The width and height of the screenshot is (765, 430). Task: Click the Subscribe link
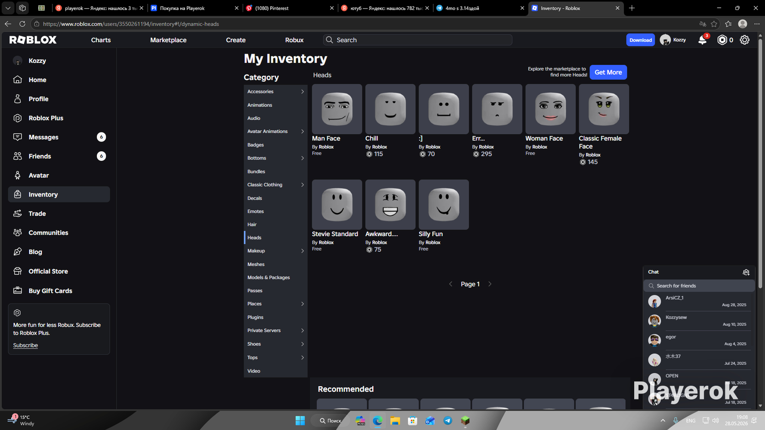(x=25, y=345)
